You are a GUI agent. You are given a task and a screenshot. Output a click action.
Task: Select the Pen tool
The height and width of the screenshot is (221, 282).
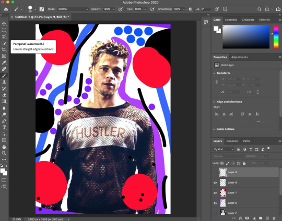coord(4,121)
